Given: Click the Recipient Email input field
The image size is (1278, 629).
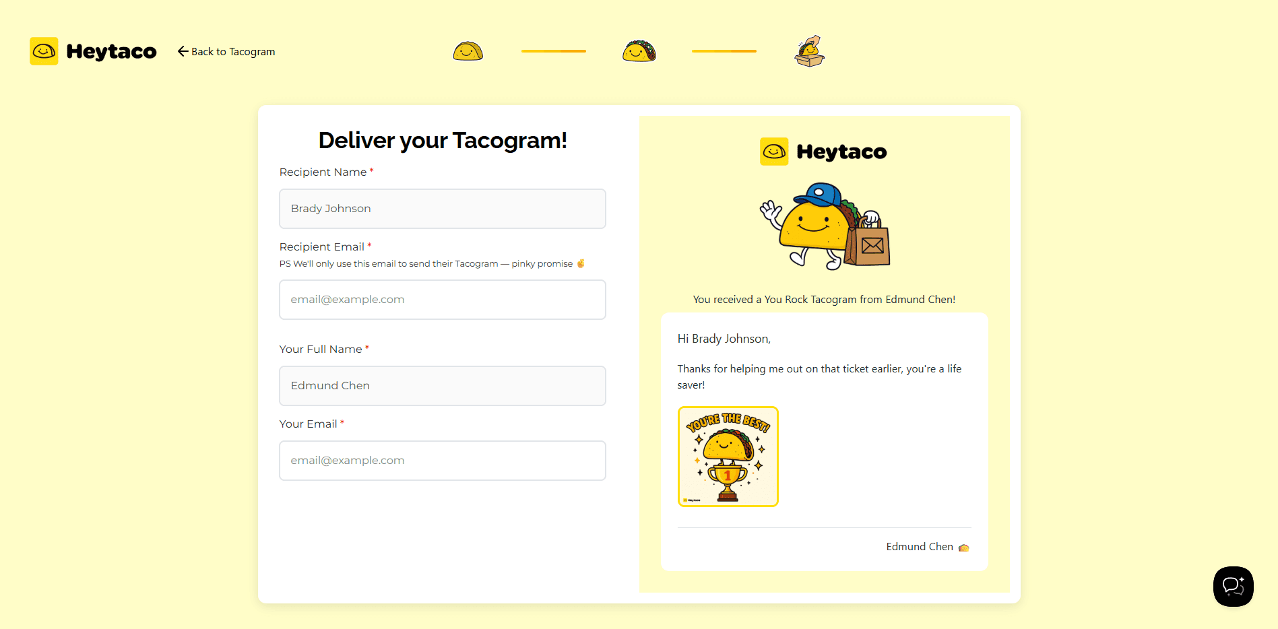Looking at the screenshot, I should pyautogui.click(x=443, y=300).
